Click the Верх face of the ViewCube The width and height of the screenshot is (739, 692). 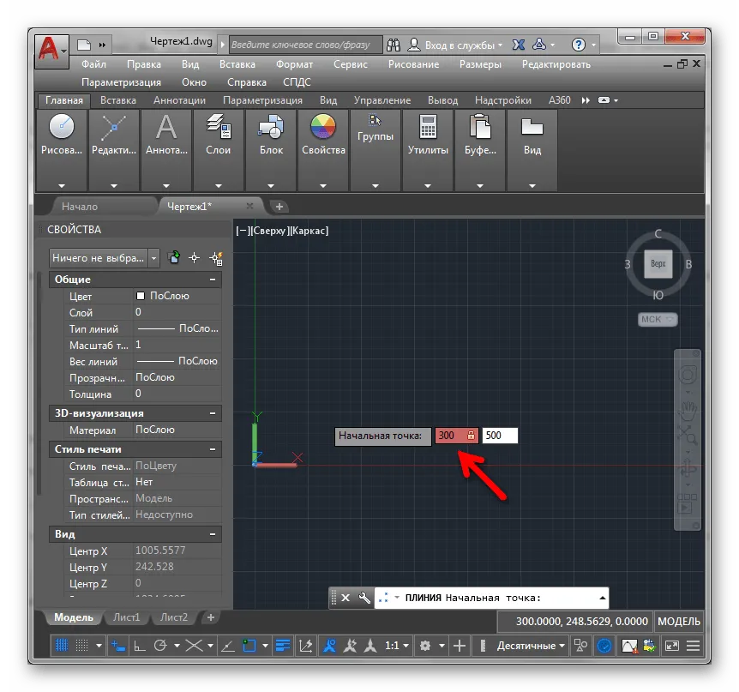coord(658,264)
